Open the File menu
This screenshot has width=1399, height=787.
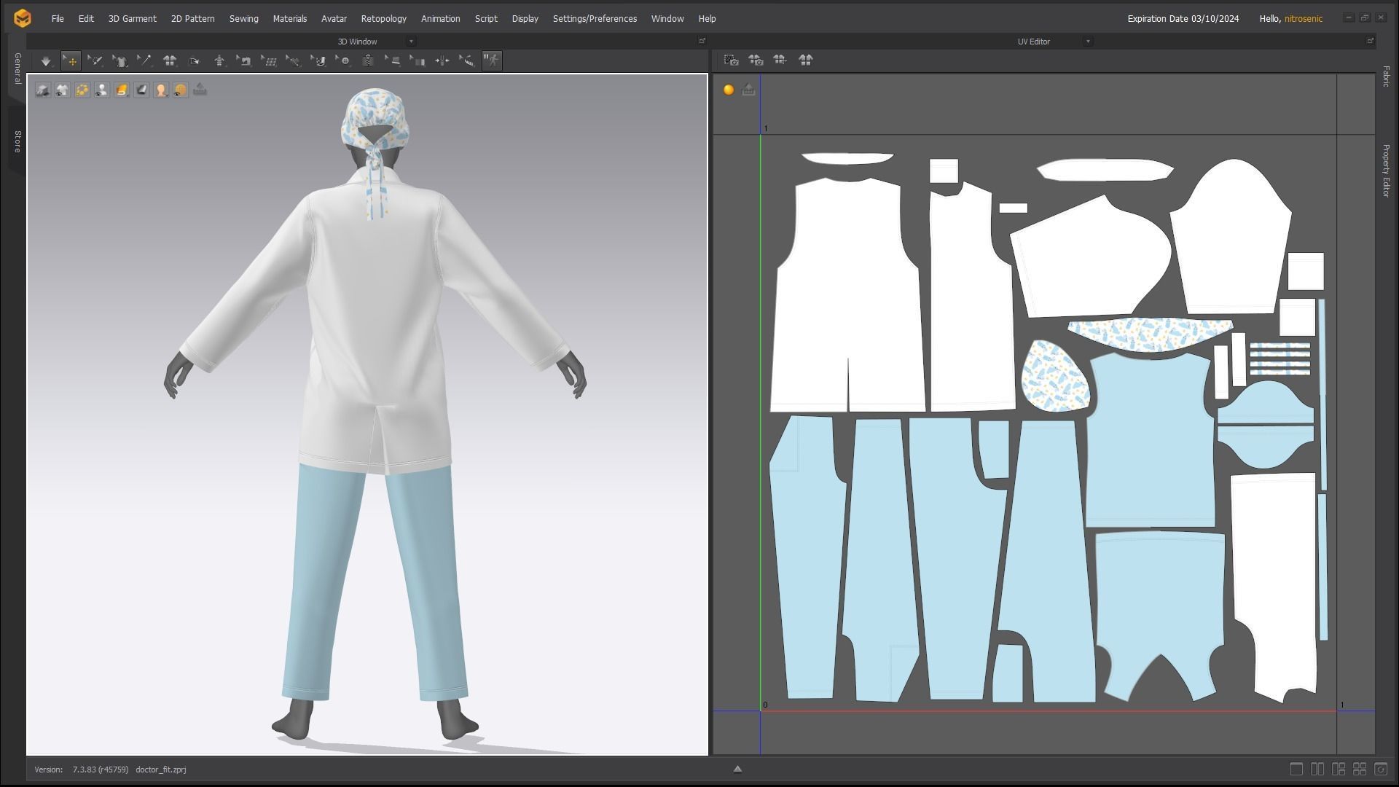(x=58, y=19)
